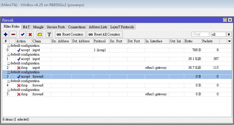The width and height of the screenshot is (234, 125).
Task: Switch to Mangle tab
Action: click(38, 27)
